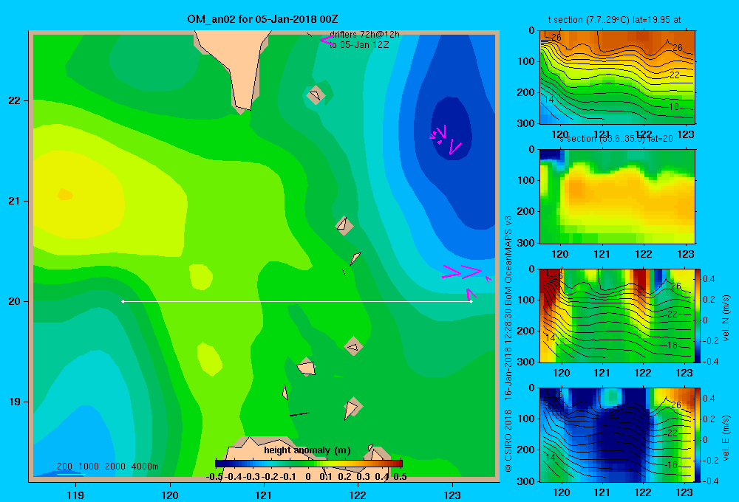Click the vertical colorbar beside the vel. N panel
This screenshot has width=739, height=502.
(x=698, y=315)
